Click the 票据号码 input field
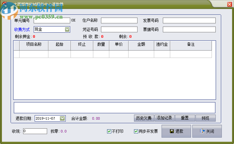This screenshot has width=234, height=144. point(189,29)
